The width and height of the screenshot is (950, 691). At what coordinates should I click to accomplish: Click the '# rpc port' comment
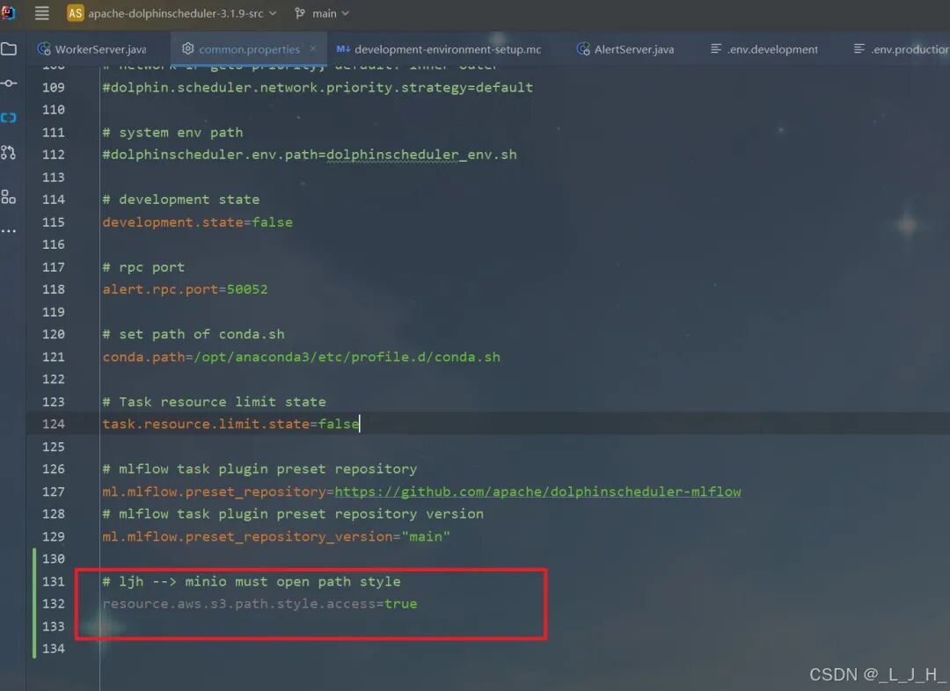pyautogui.click(x=143, y=267)
